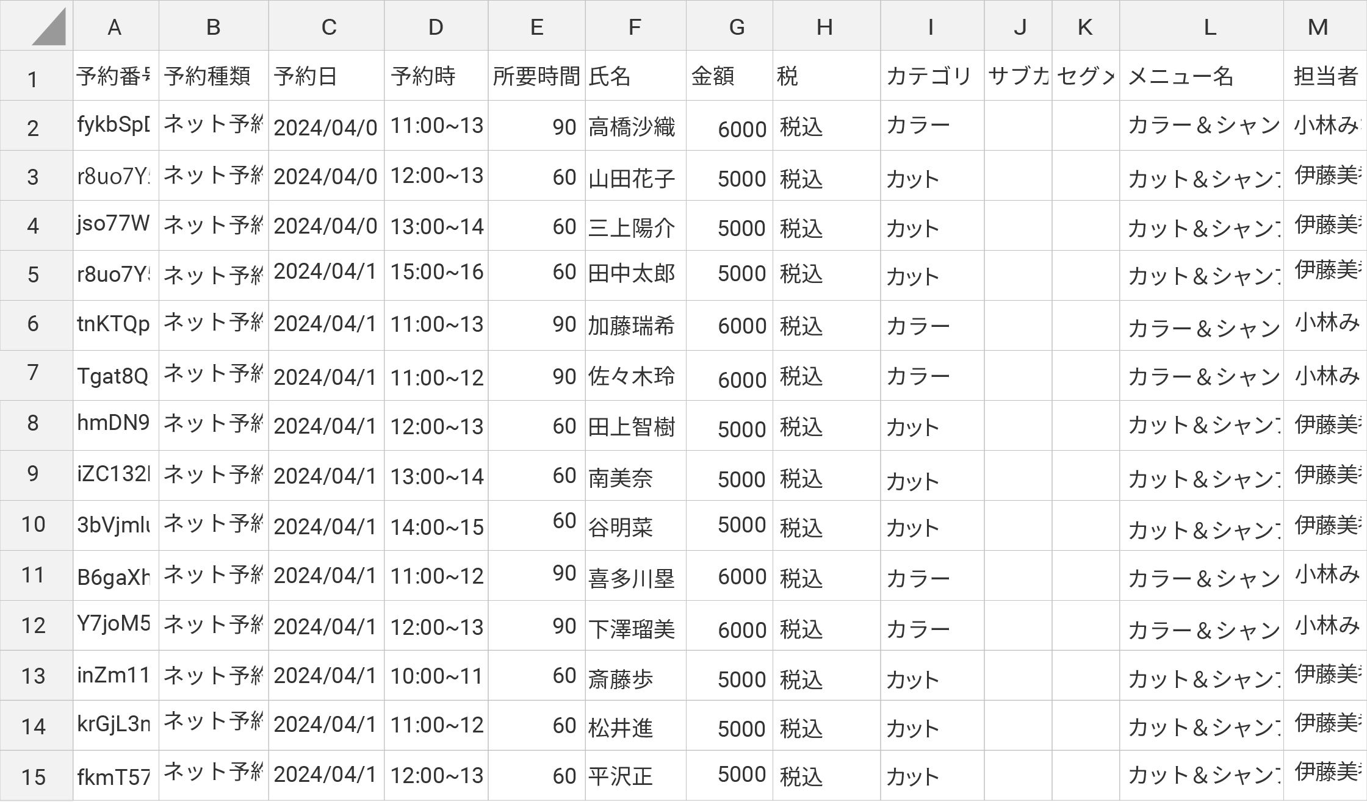Select column G header
Screen dimensions: 1367x802
[x=737, y=27]
